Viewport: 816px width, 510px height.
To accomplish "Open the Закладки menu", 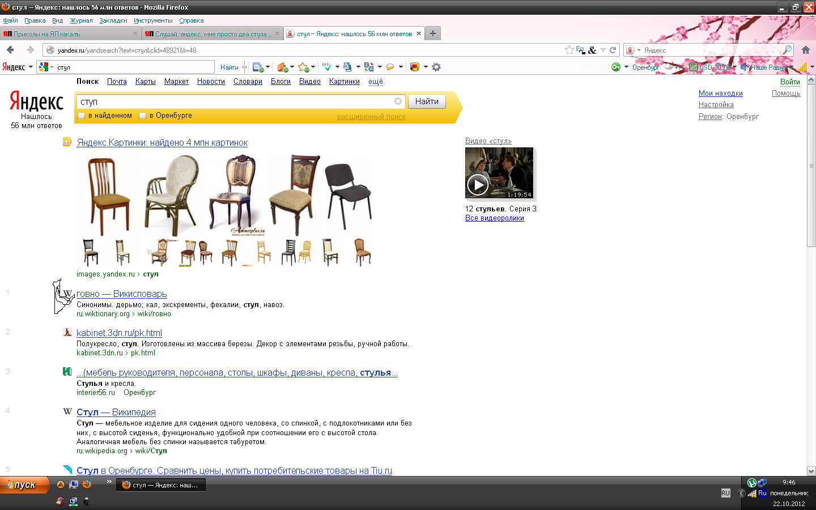I will [113, 20].
